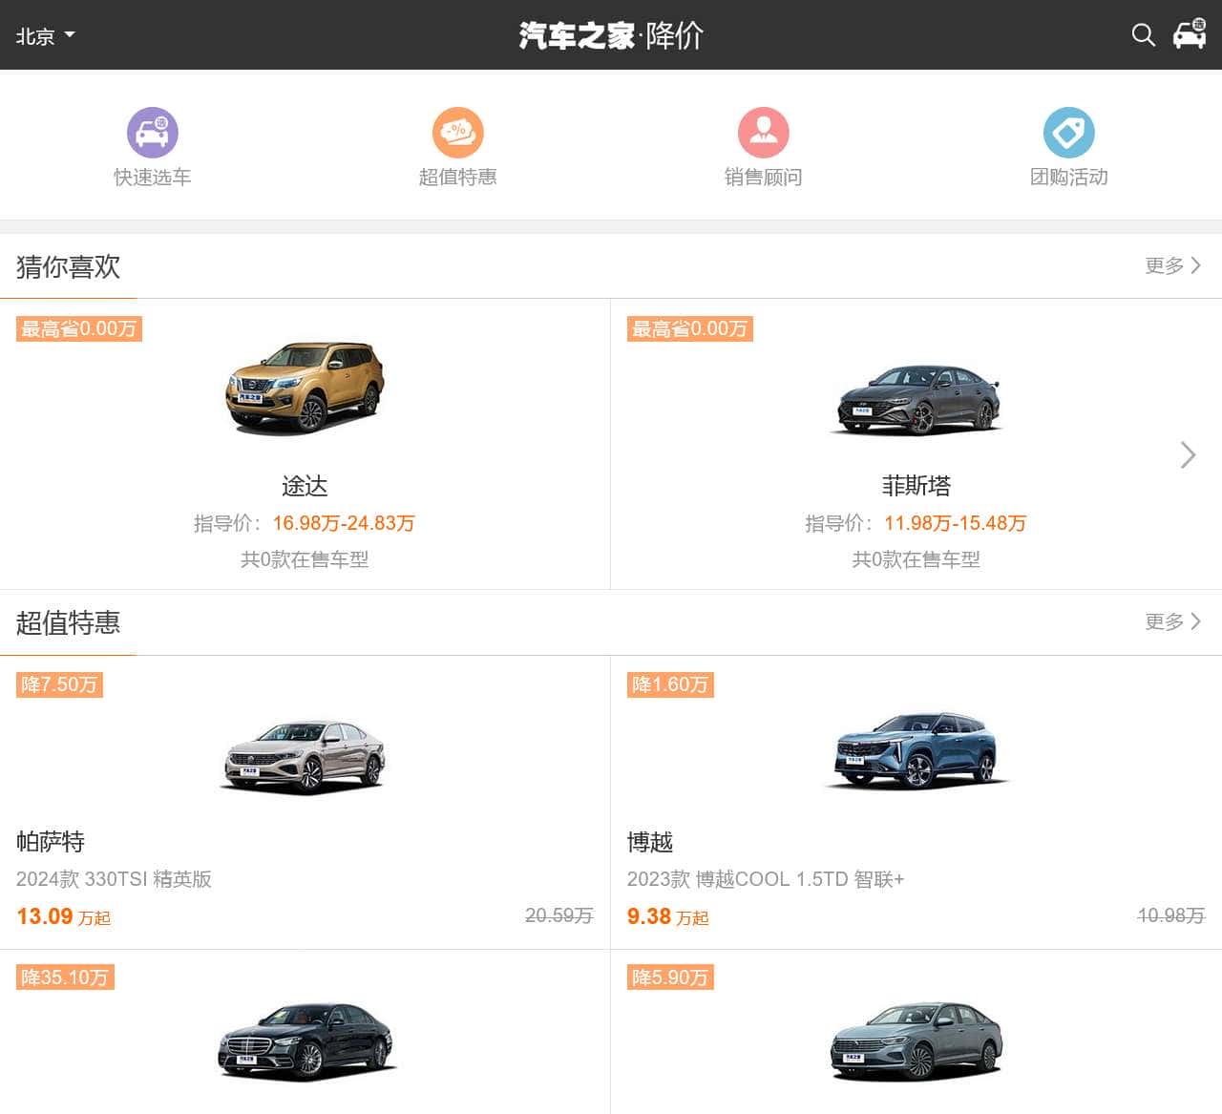
Task: Open the 团购活动 blue tag icon
Action: coord(1069,133)
